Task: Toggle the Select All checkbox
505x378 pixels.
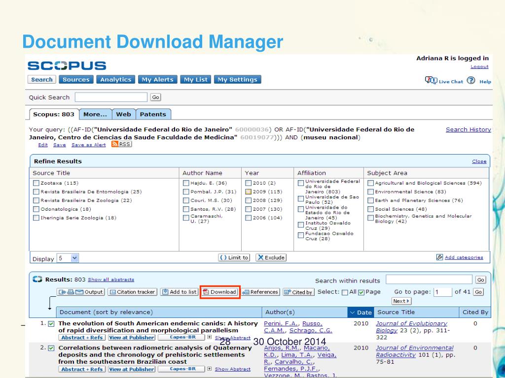Action: click(x=345, y=292)
